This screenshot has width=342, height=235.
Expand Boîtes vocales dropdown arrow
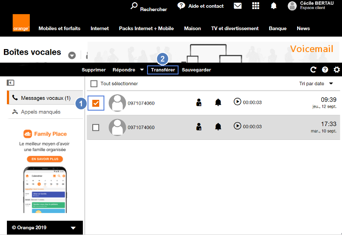pos(72,55)
